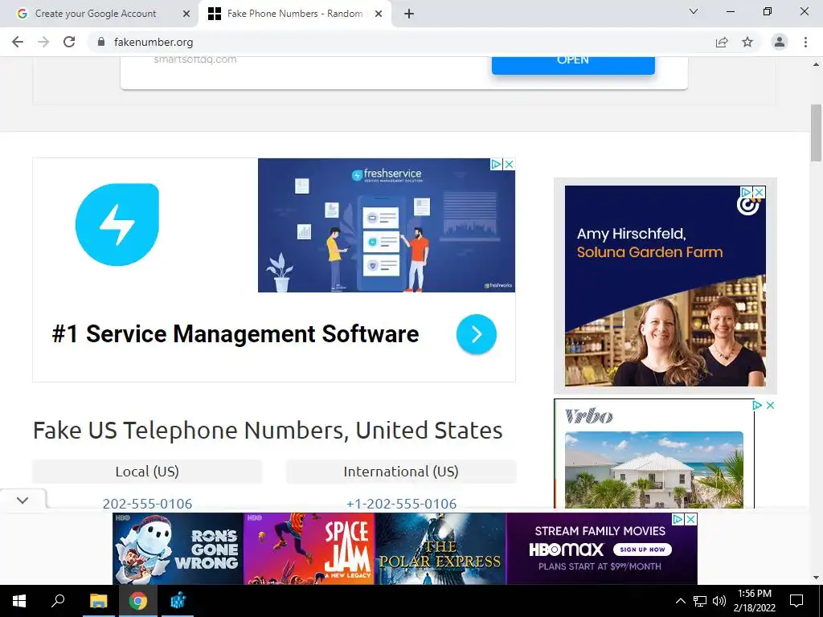
Task: Open the clock showing 1:56 PM
Action: 754,601
